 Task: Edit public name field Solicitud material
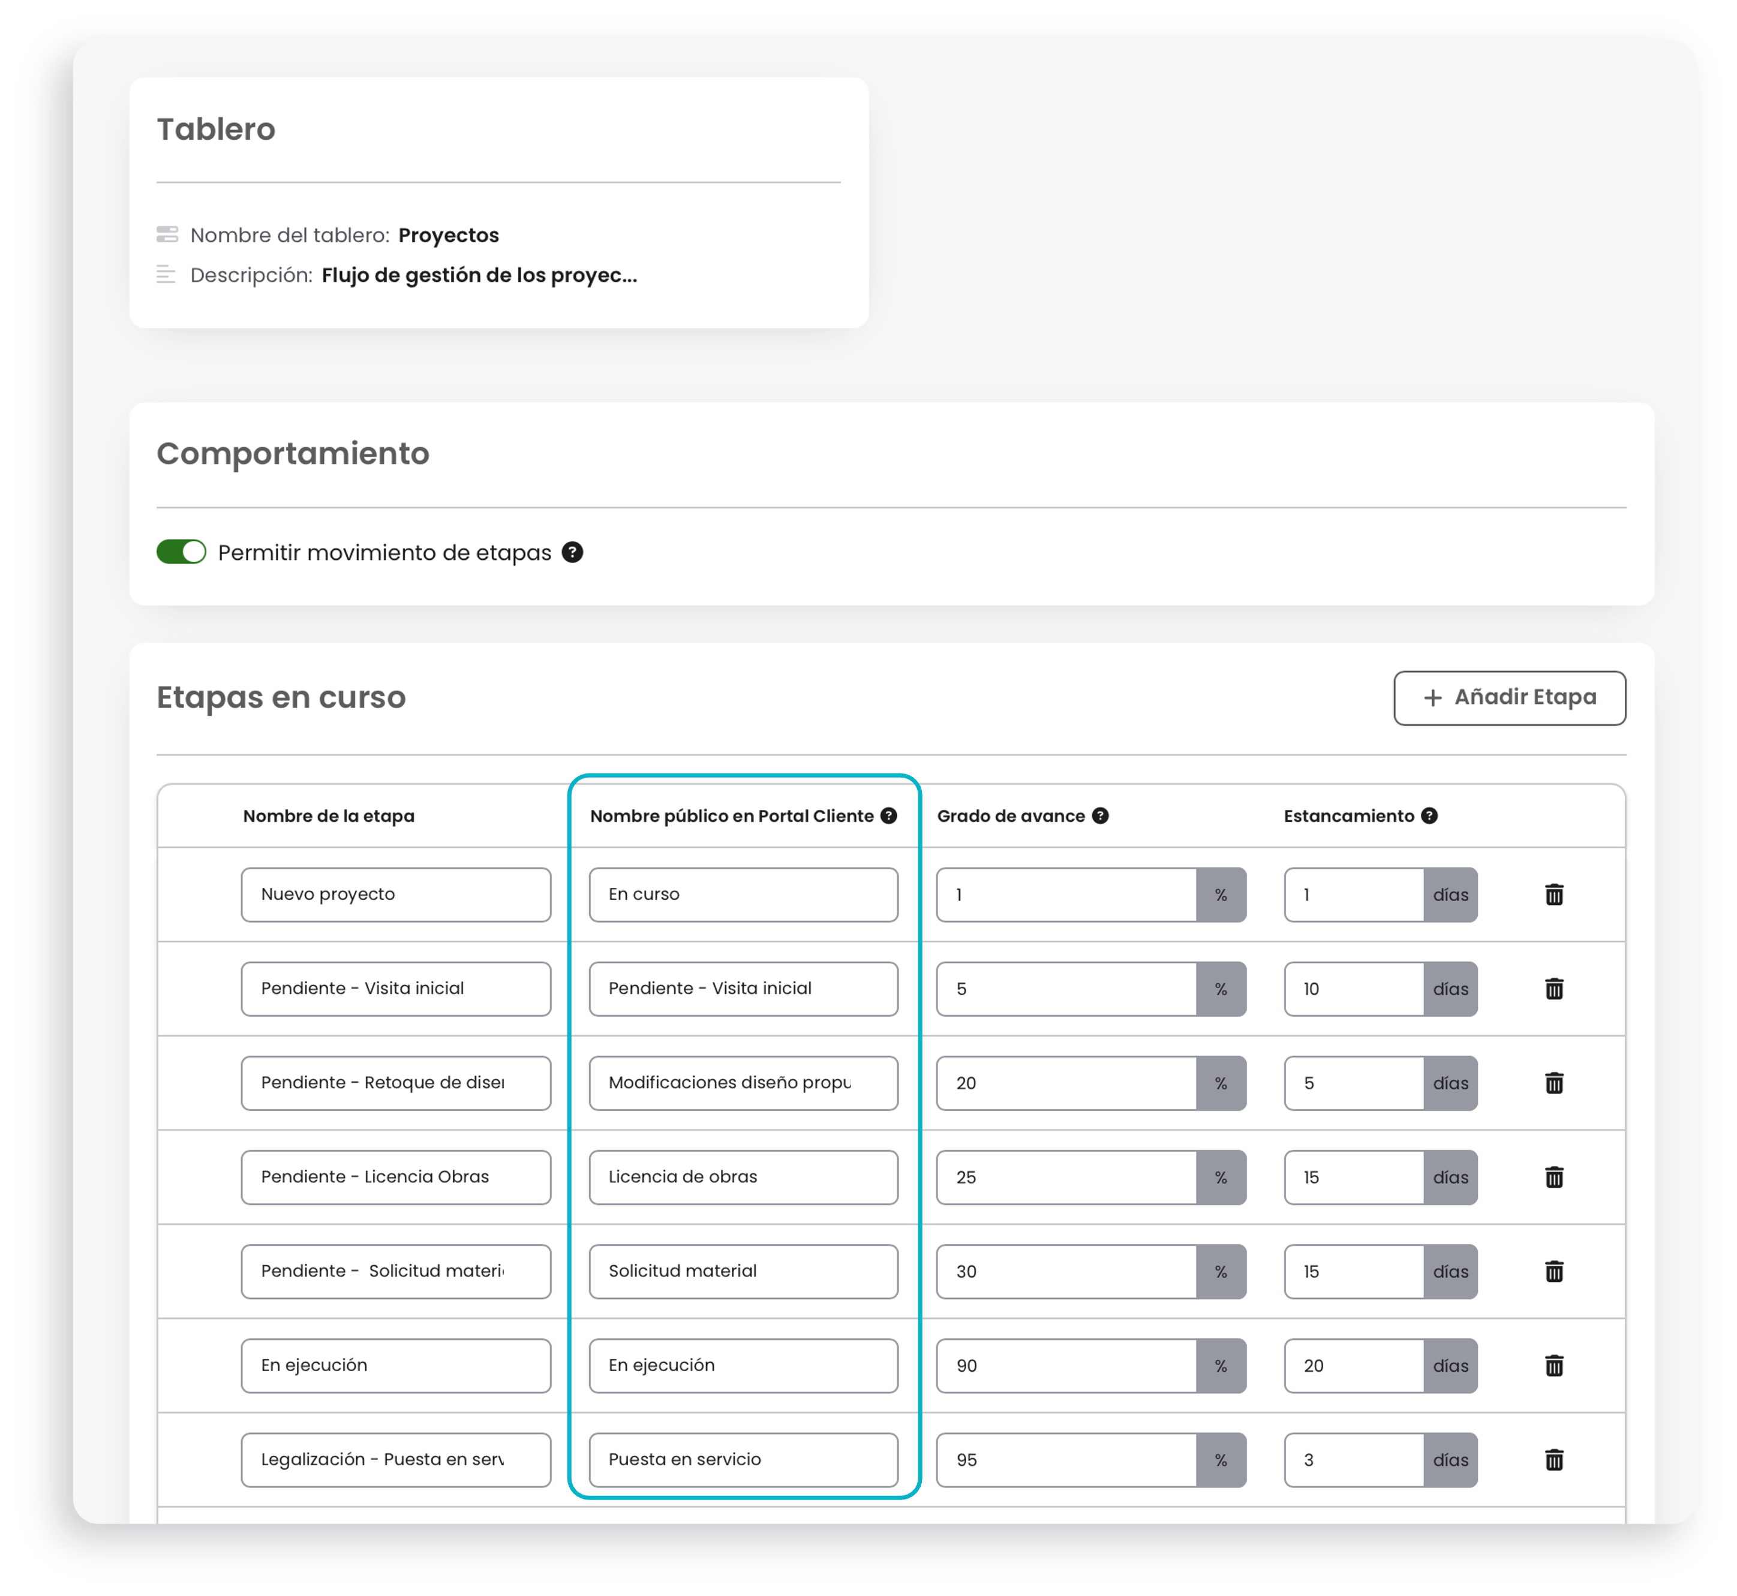[x=743, y=1270]
